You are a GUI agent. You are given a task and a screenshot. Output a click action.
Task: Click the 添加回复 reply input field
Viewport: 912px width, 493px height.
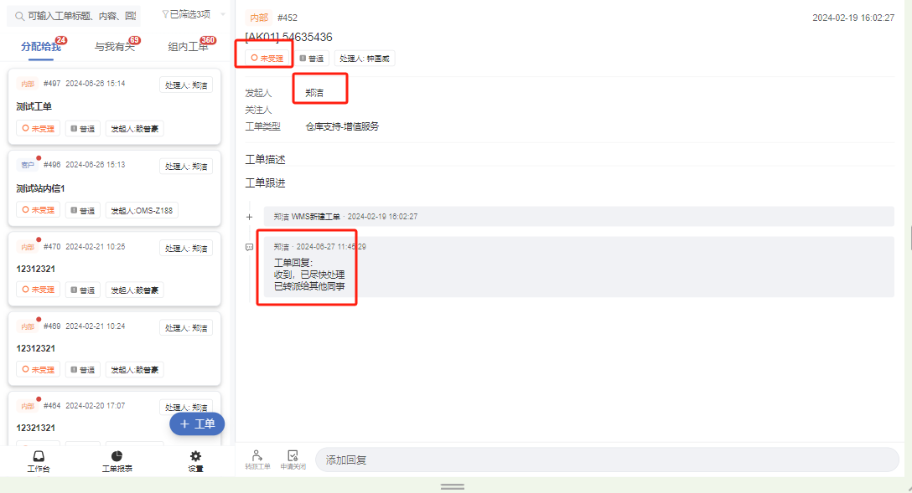coord(607,460)
